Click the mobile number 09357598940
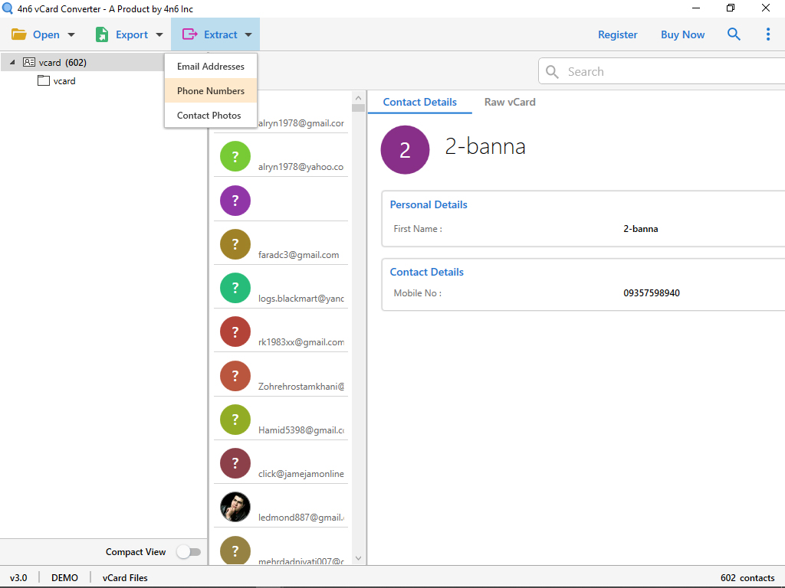Viewport: 785px width, 588px height. [652, 293]
